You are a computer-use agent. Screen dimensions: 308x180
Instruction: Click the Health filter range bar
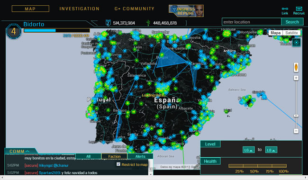(257, 166)
